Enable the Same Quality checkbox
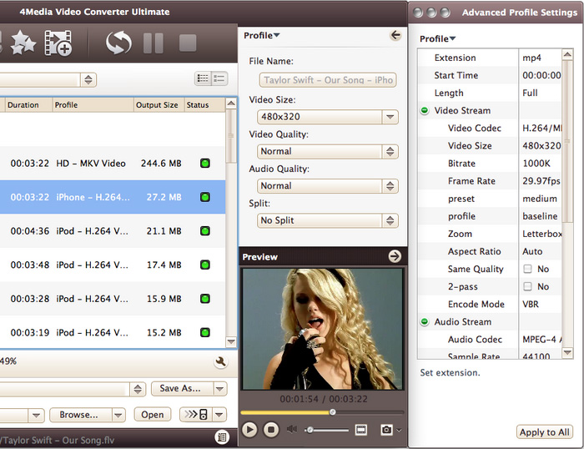Viewport: 584px width, 449px height. 527,270
